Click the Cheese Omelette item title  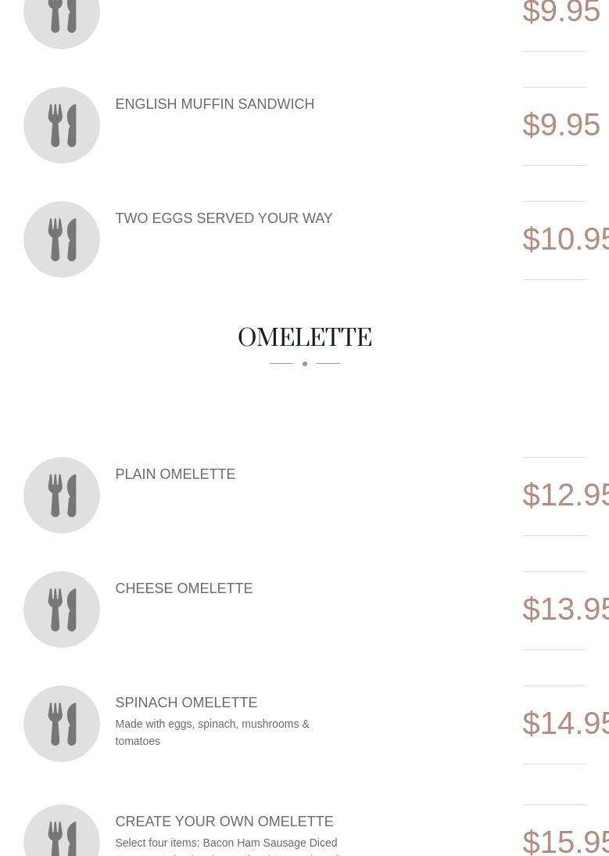[x=184, y=588]
